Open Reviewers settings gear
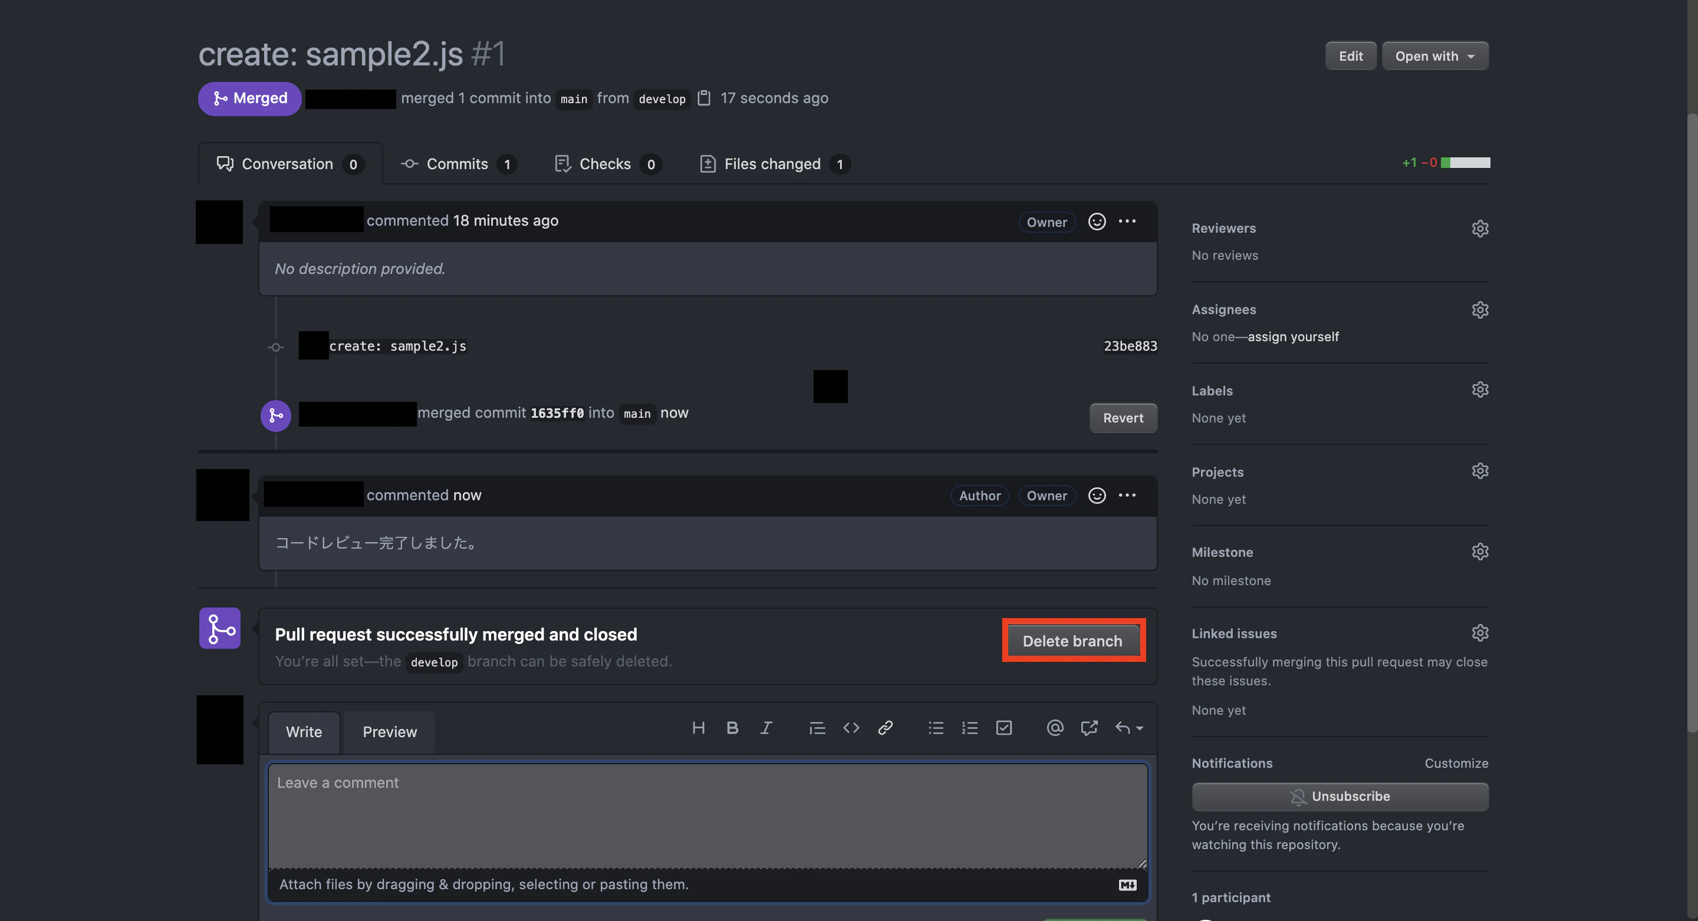 tap(1480, 228)
